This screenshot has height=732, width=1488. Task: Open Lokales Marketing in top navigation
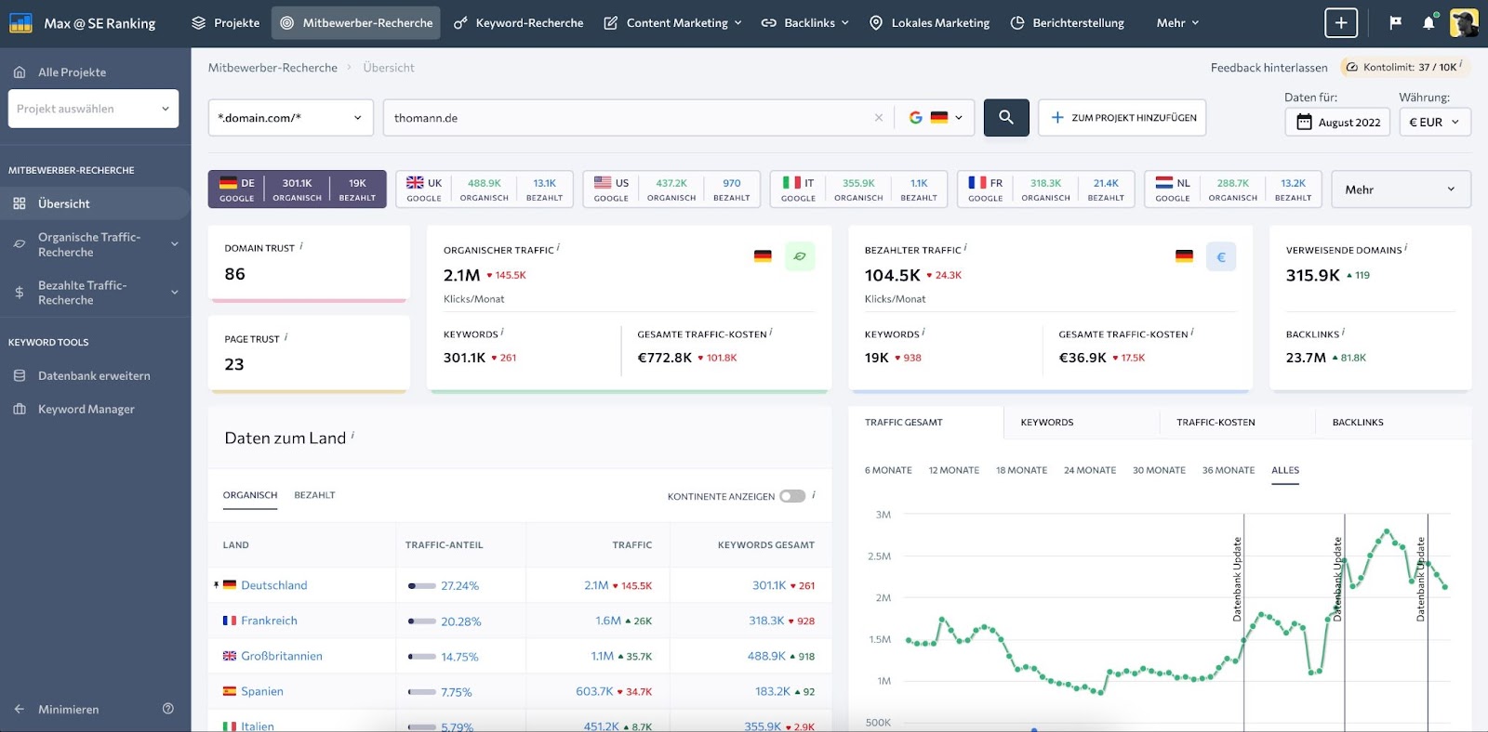pos(929,23)
